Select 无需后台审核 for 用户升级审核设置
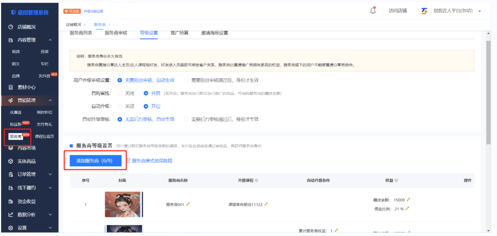 [120, 80]
